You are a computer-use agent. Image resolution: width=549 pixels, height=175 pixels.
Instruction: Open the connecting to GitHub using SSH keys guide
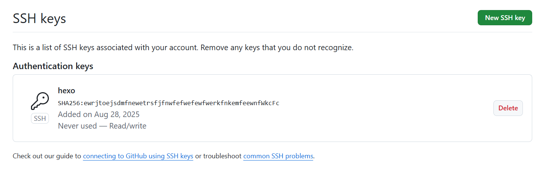[x=138, y=156]
